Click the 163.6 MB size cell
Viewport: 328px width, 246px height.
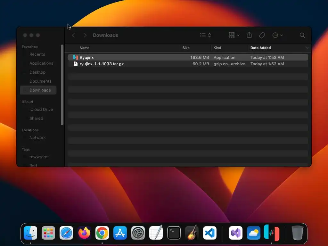[x=200, y=57]
